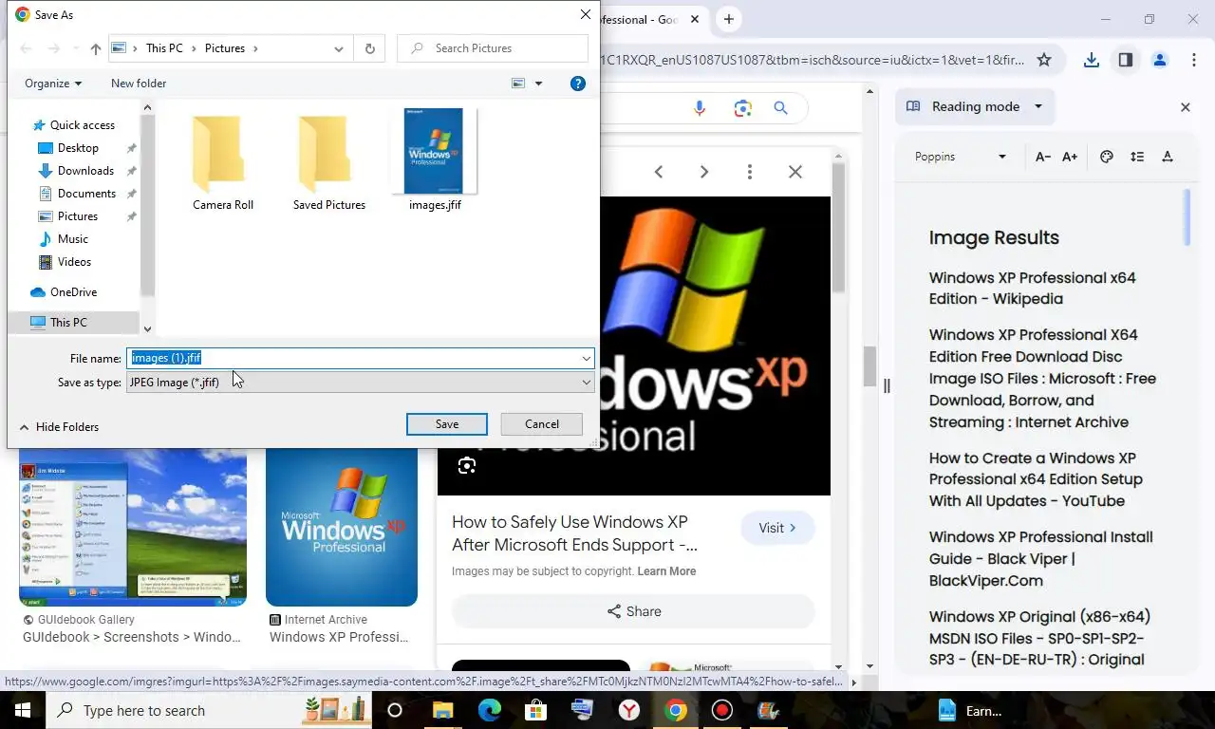This screenshot has width=1215, height=729.
Task: Open Chrome three-dot menu
Action: click(x=1193, y=60)
